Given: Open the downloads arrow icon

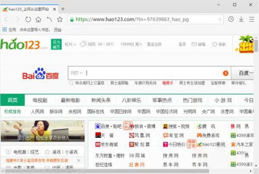Looking at the screenshot, I should tap(241, 19).
